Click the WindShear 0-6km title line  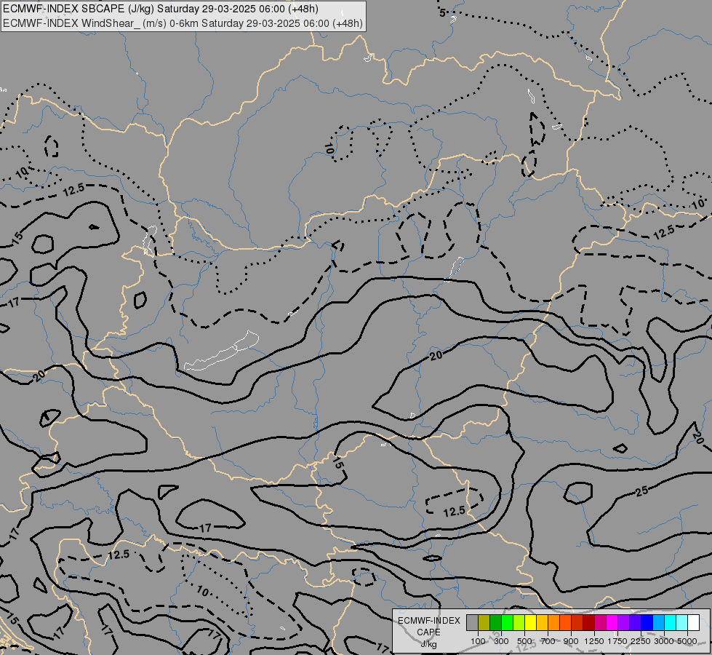[183, 23]
